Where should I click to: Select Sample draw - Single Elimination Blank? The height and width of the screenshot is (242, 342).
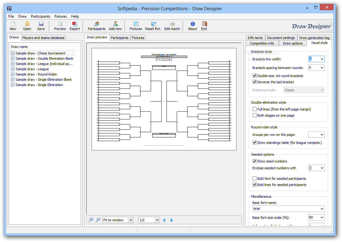[x=41, y=80]
